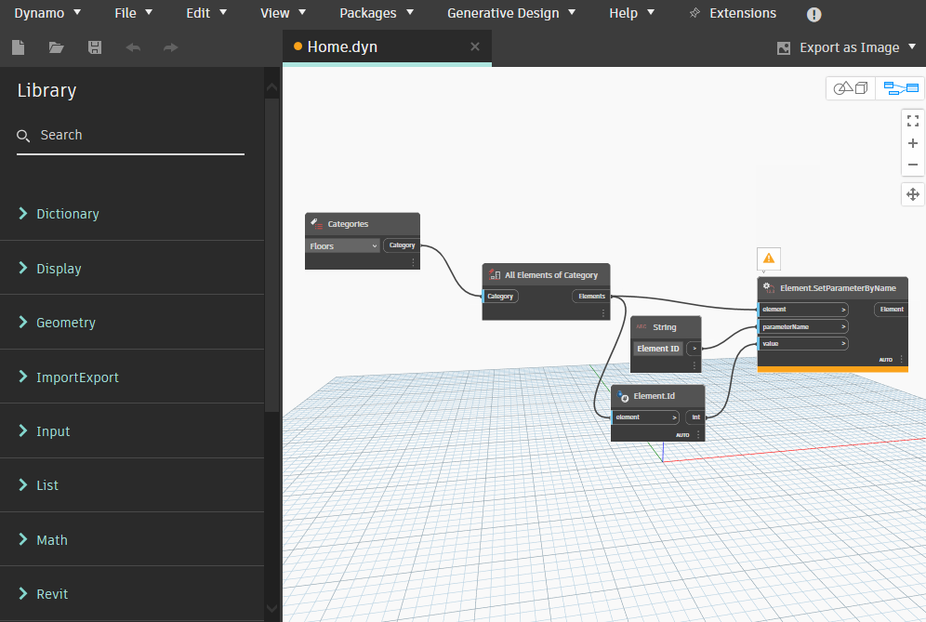Open the String node options dots
Viewport: 926px width, 622px height.
tap(694, 365)
